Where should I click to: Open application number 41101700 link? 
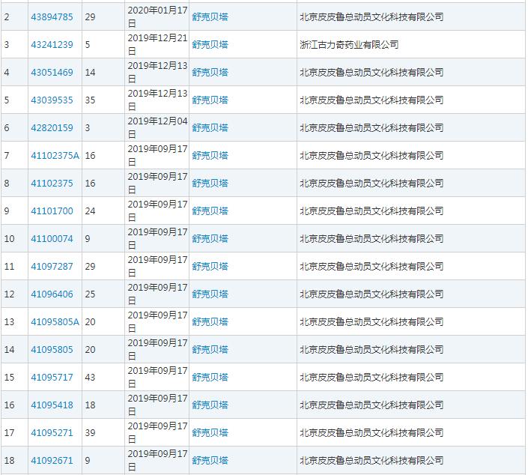click(x=52, y=211)
